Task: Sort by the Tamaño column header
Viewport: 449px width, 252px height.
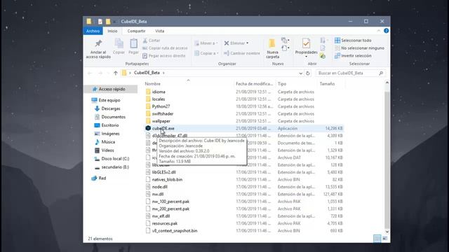Action: click(327, 84)
